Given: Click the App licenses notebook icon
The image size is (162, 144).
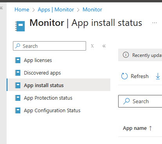Looking at the screenshot, I should click(18, 60).
